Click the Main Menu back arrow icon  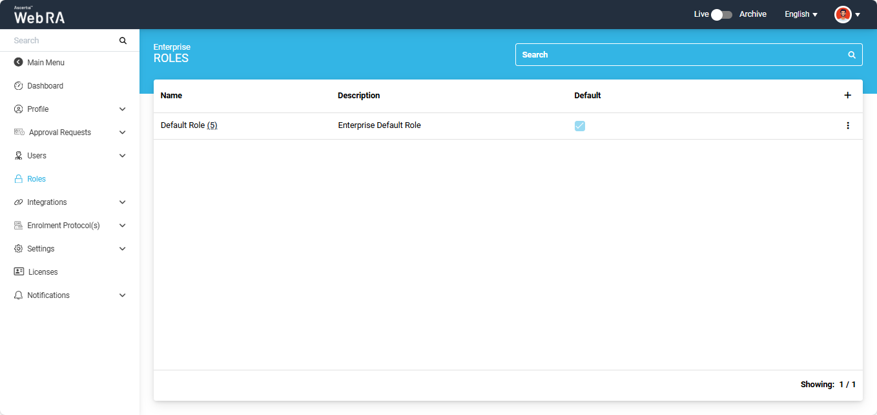(x=18, y=63)
